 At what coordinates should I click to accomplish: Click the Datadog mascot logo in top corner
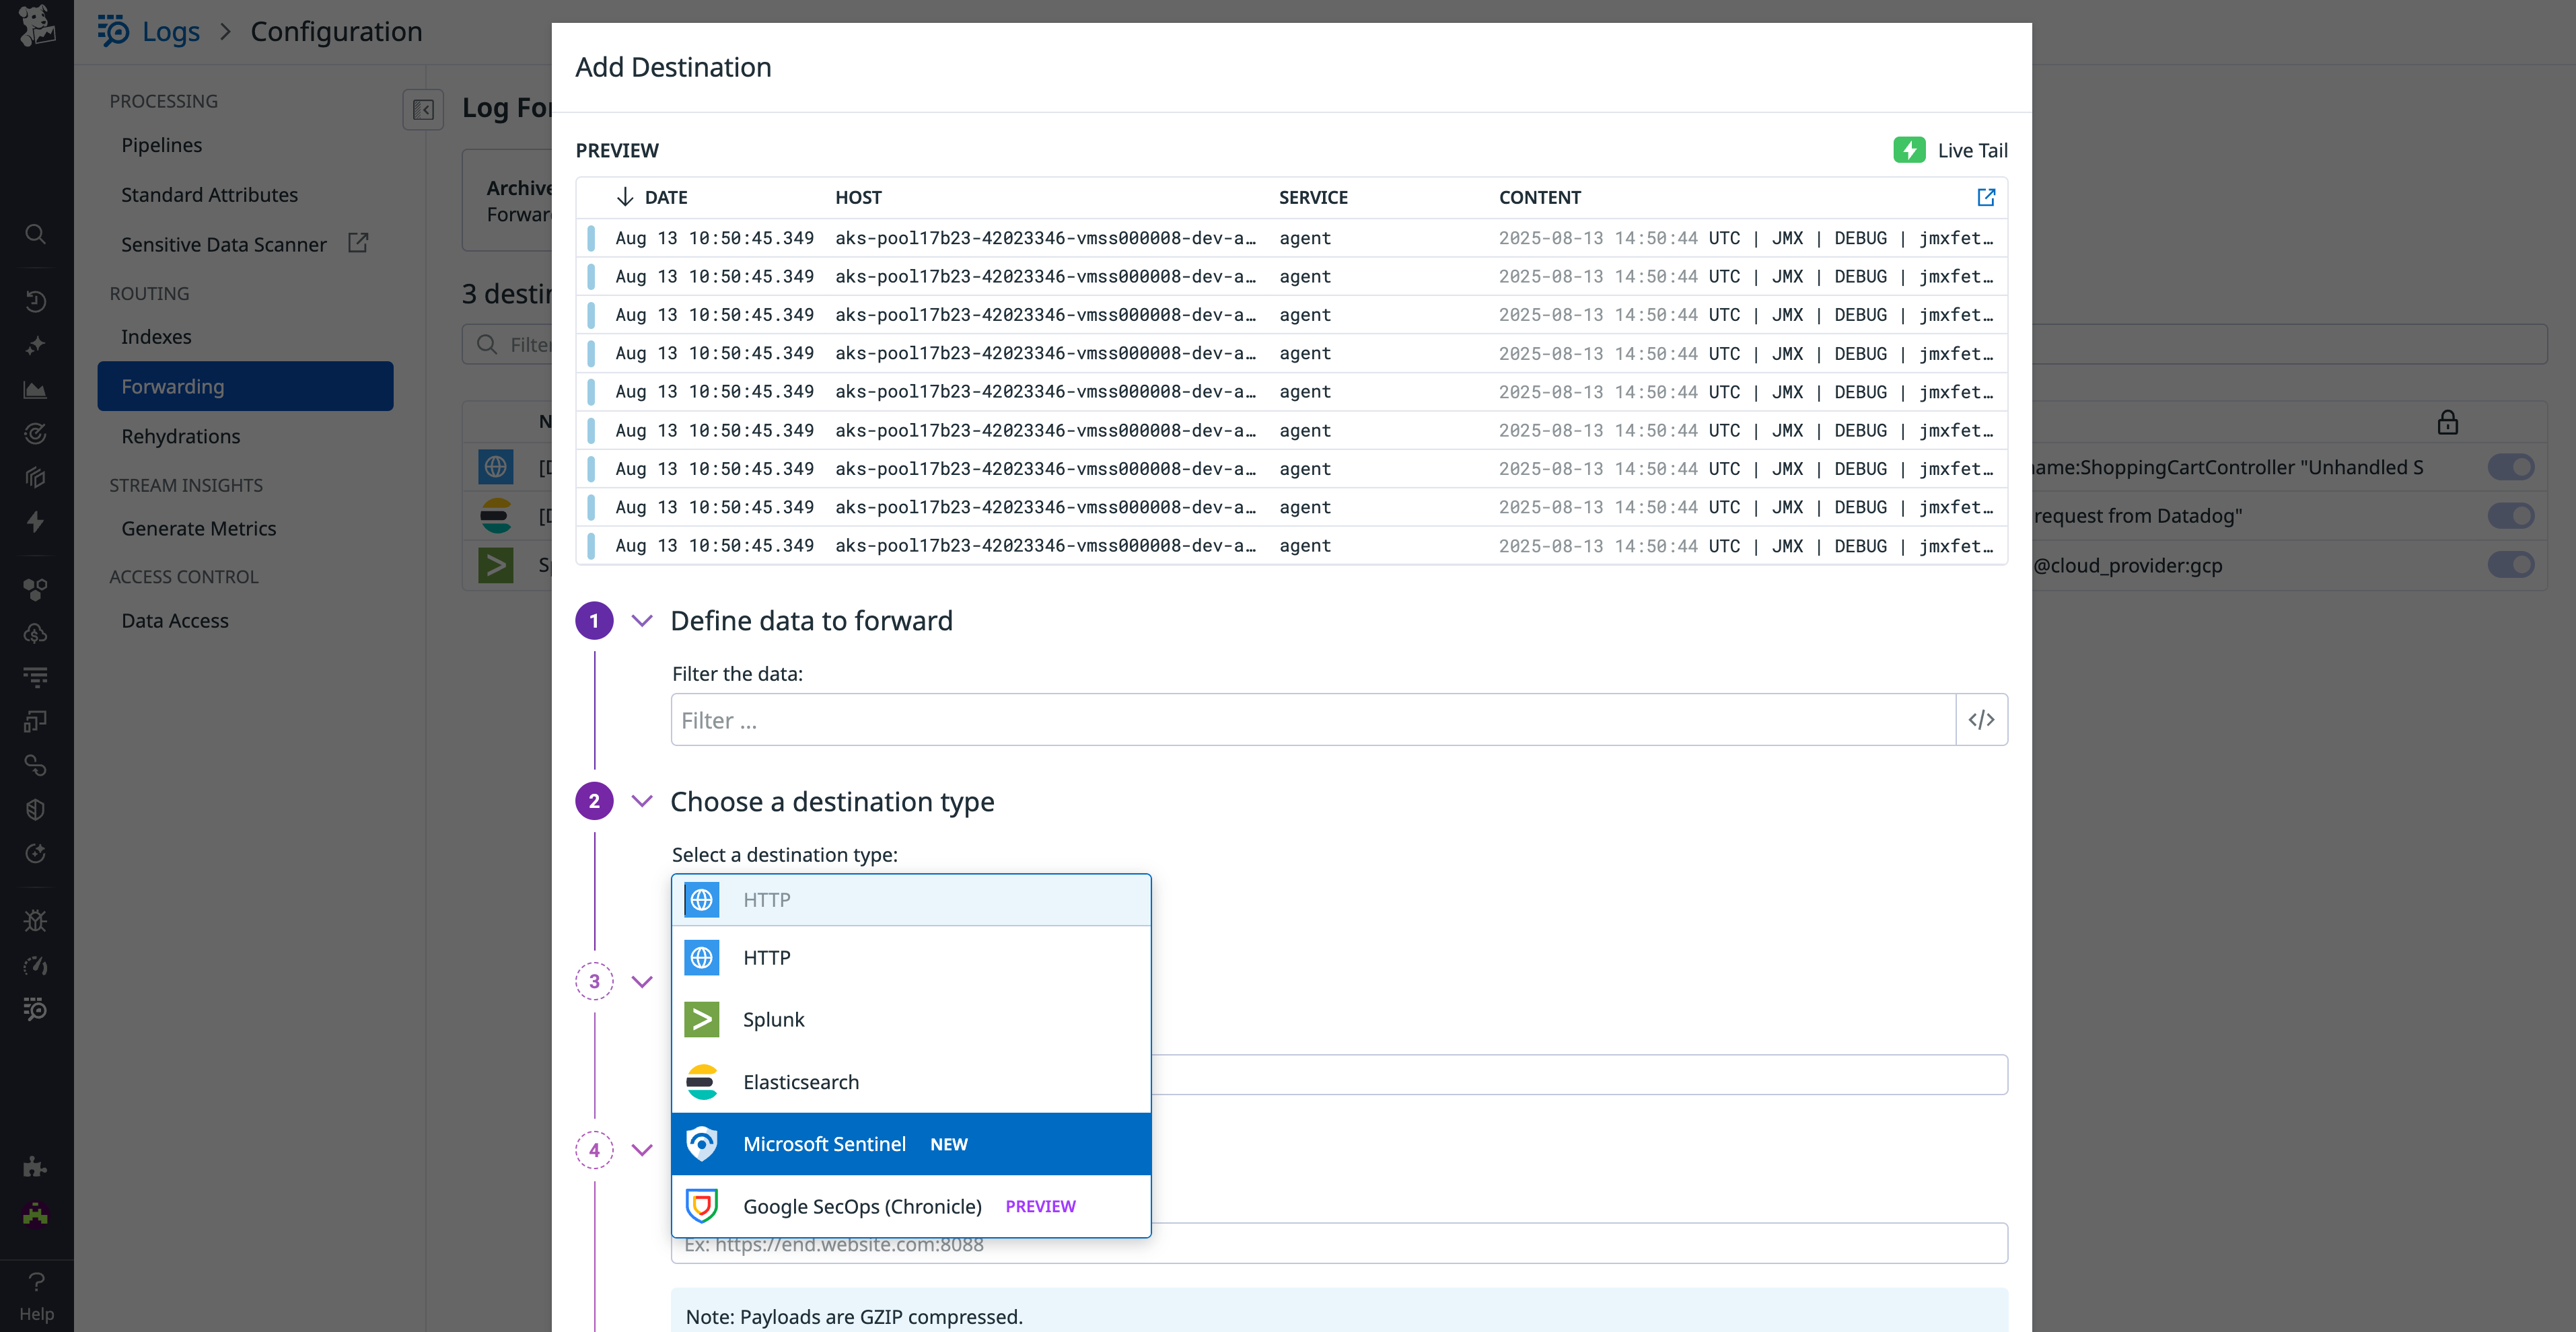(x=36, y=27)
